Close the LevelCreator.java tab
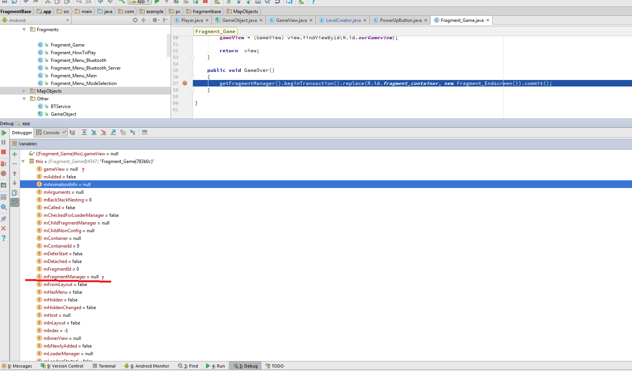This screenshot has width=632, height=371. tap(365, 20)
